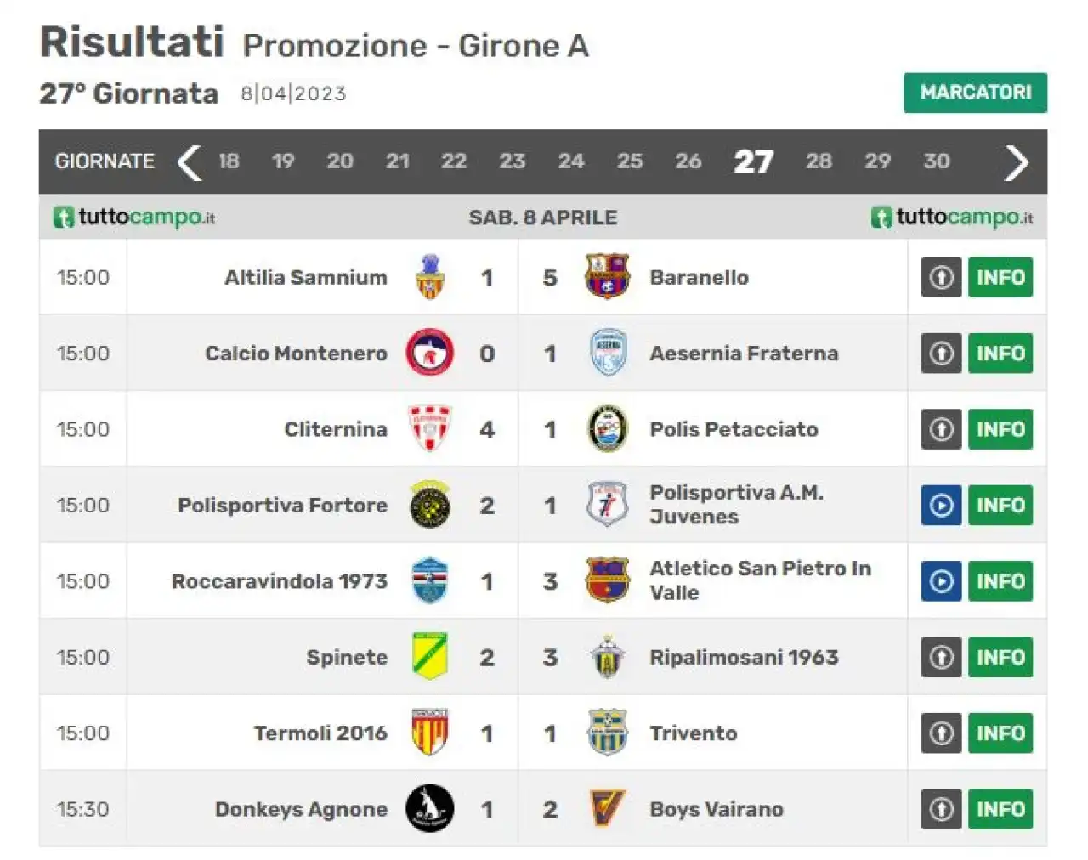Open INFO for Cliternina vs Polis Petacciato

pos(1000,429)
